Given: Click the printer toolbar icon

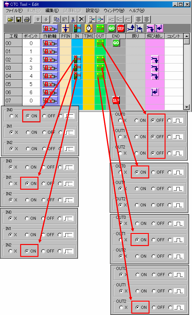Looking at the screenshot, I should point(27,19).
